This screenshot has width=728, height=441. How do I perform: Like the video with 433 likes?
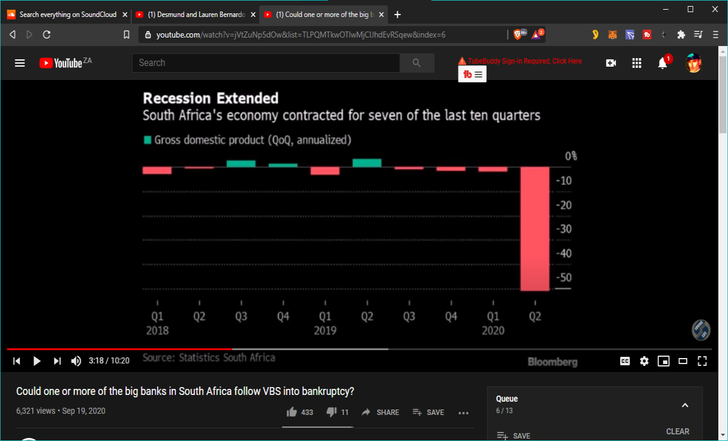[300, 413]
